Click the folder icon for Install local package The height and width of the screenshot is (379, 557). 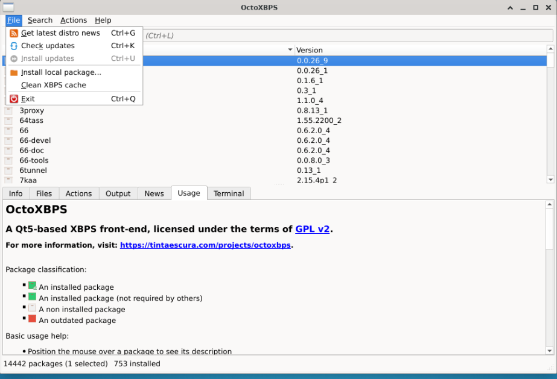(x=14, y=73)
